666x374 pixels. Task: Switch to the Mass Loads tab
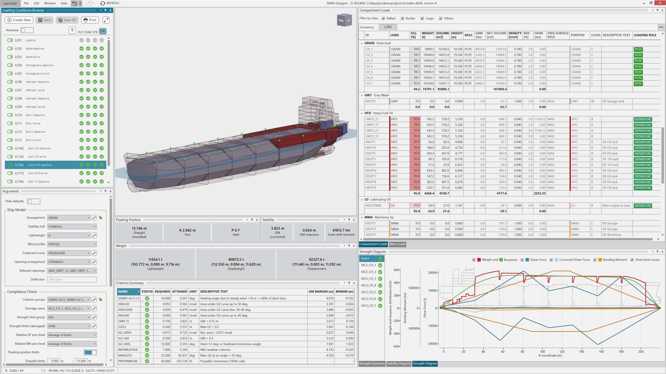[397, 244]
